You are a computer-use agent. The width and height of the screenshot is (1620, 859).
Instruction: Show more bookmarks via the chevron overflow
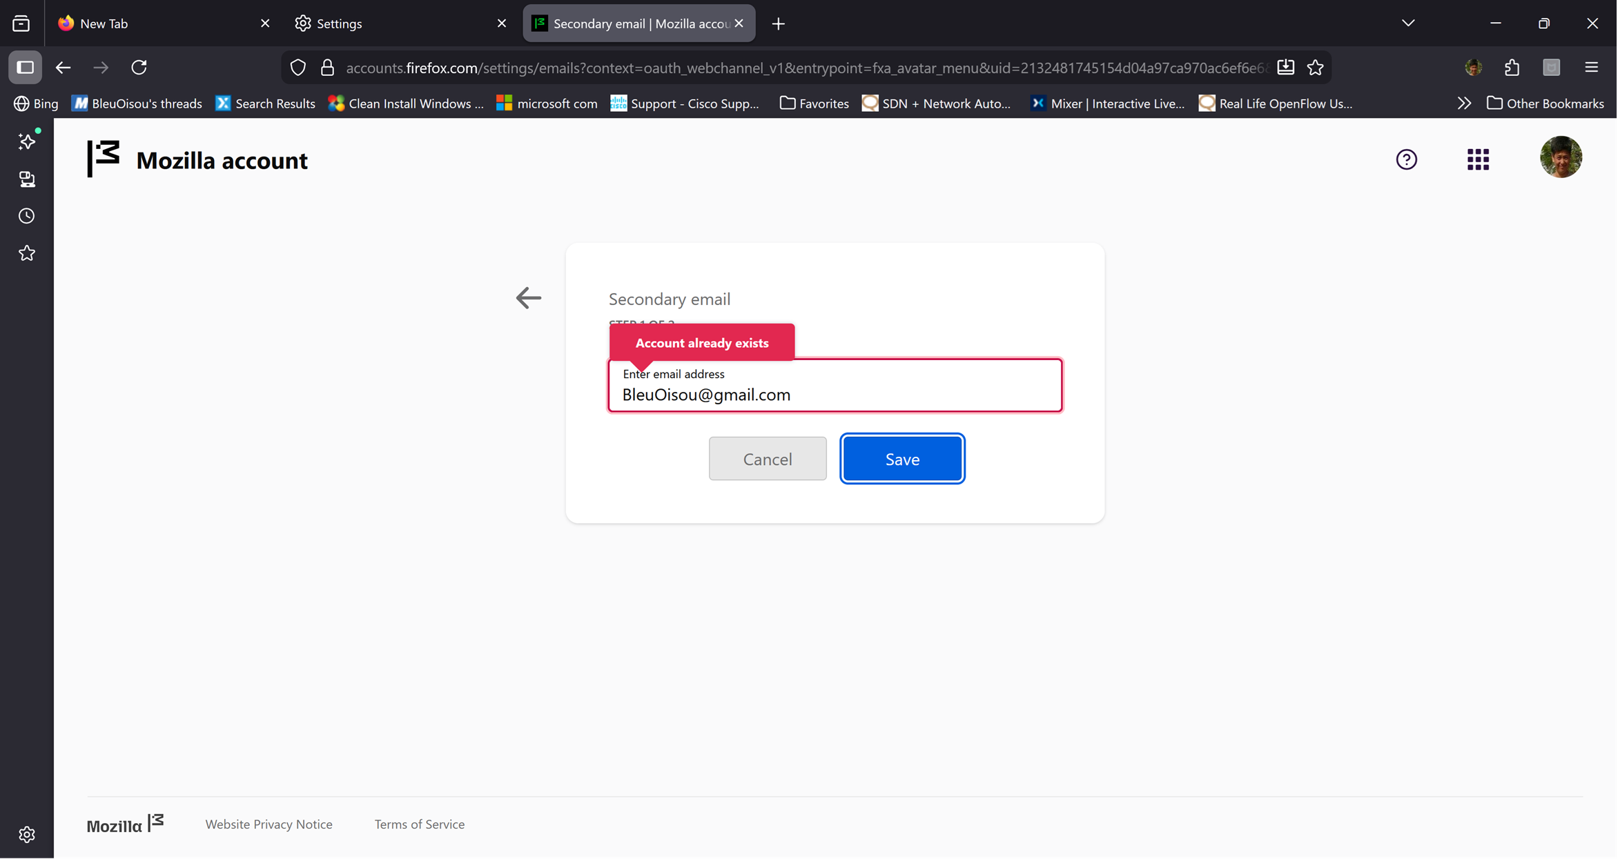point(1464,103)
